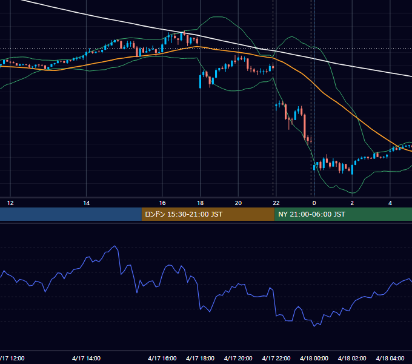Click the ロンドン 15:30-21:00 JST session bar
The height and width of the screenshot is (364, 412).
(208, 214)
